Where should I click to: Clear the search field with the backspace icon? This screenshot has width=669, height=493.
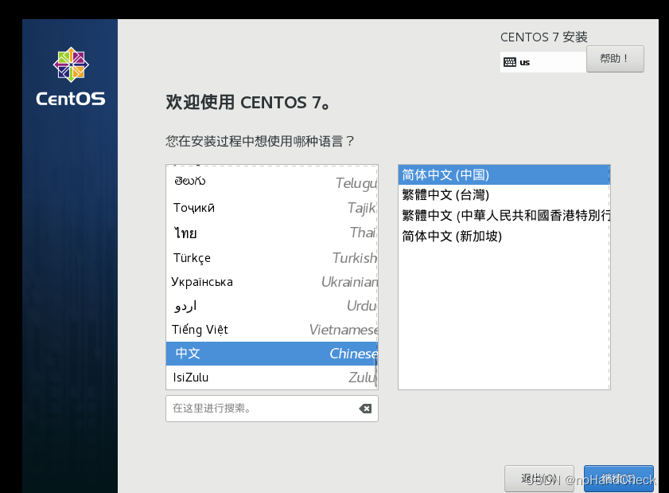[x=365, y=409]
